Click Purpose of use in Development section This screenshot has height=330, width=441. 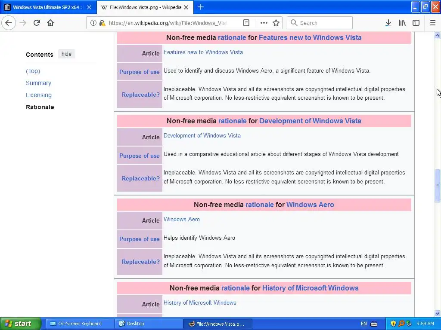[x=139, y=156]
